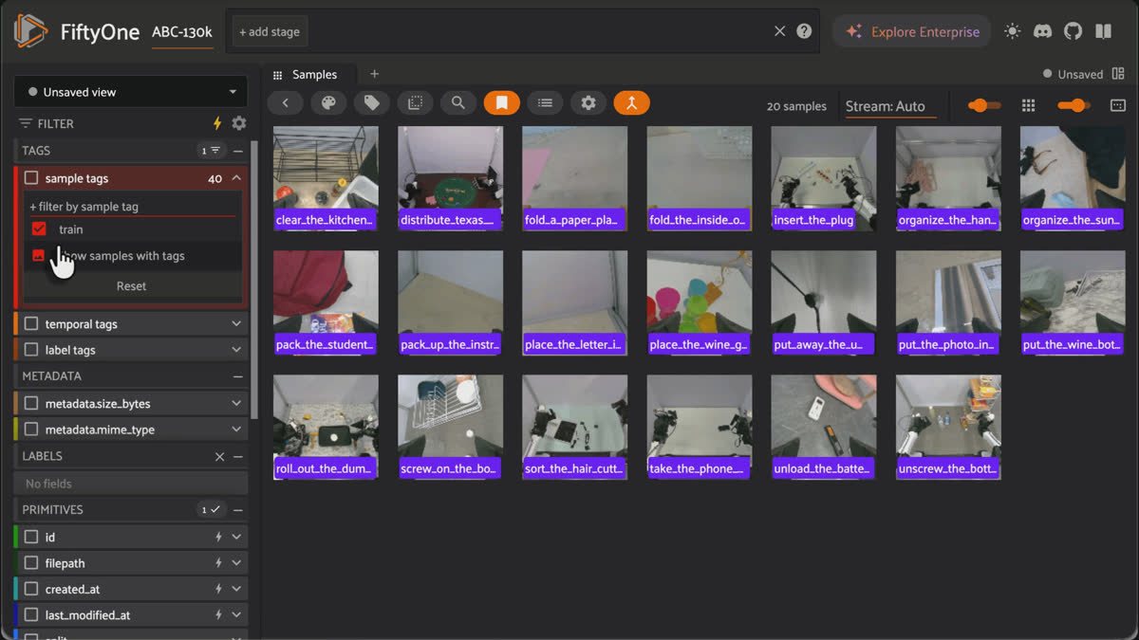Expand the label tags chevron

(x=236, y=350)
